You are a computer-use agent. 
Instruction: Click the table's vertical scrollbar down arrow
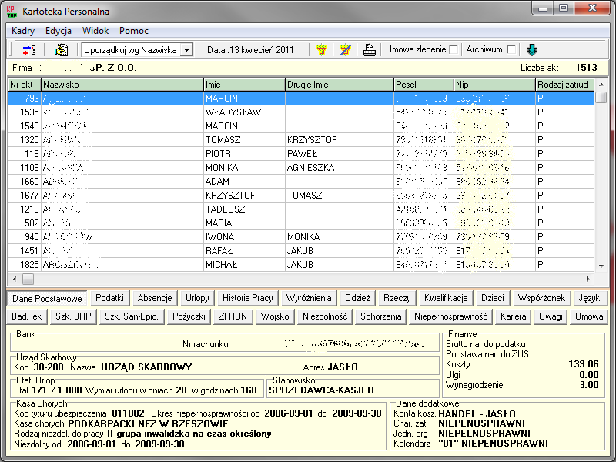[x=601, y=266]
